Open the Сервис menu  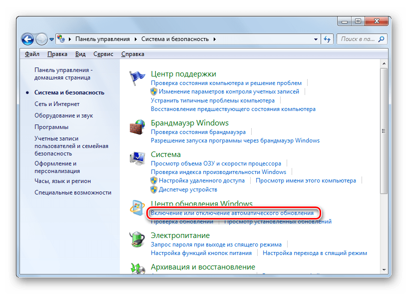103,54
